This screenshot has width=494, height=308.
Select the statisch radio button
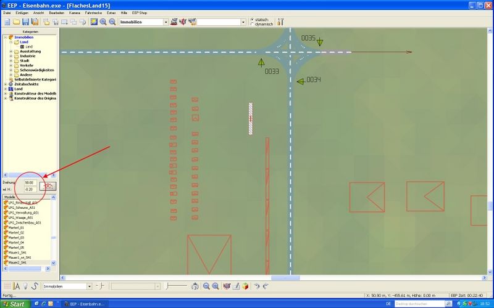[252, 20]
